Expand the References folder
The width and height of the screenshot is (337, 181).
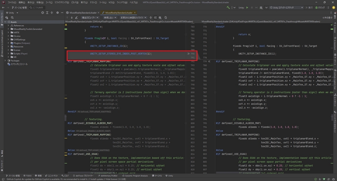8,26
